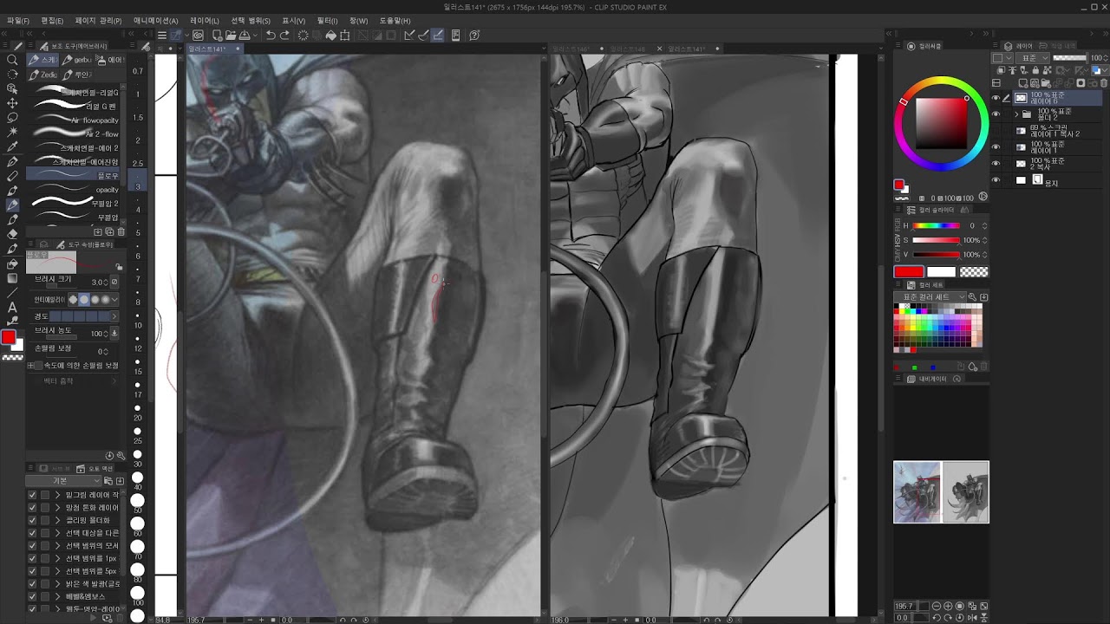Open the 파일(F) menu

point(17,20)
